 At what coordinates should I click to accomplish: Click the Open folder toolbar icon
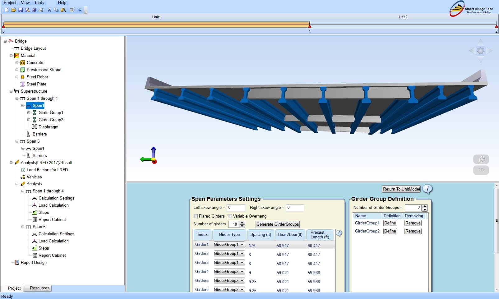(x=13, y=10)
